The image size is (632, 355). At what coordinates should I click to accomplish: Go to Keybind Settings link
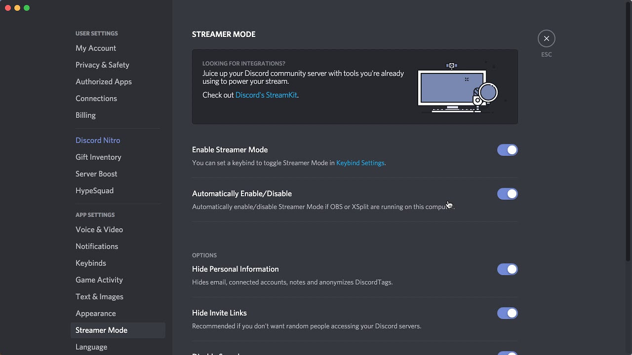point(360,163)
